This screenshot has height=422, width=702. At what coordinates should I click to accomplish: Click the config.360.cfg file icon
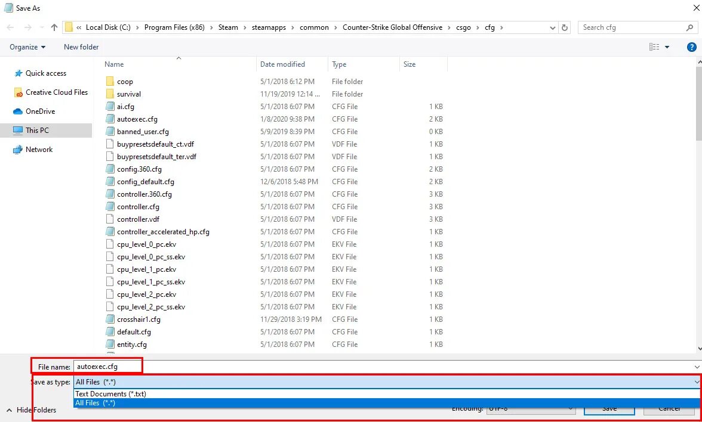pos(110,169)
